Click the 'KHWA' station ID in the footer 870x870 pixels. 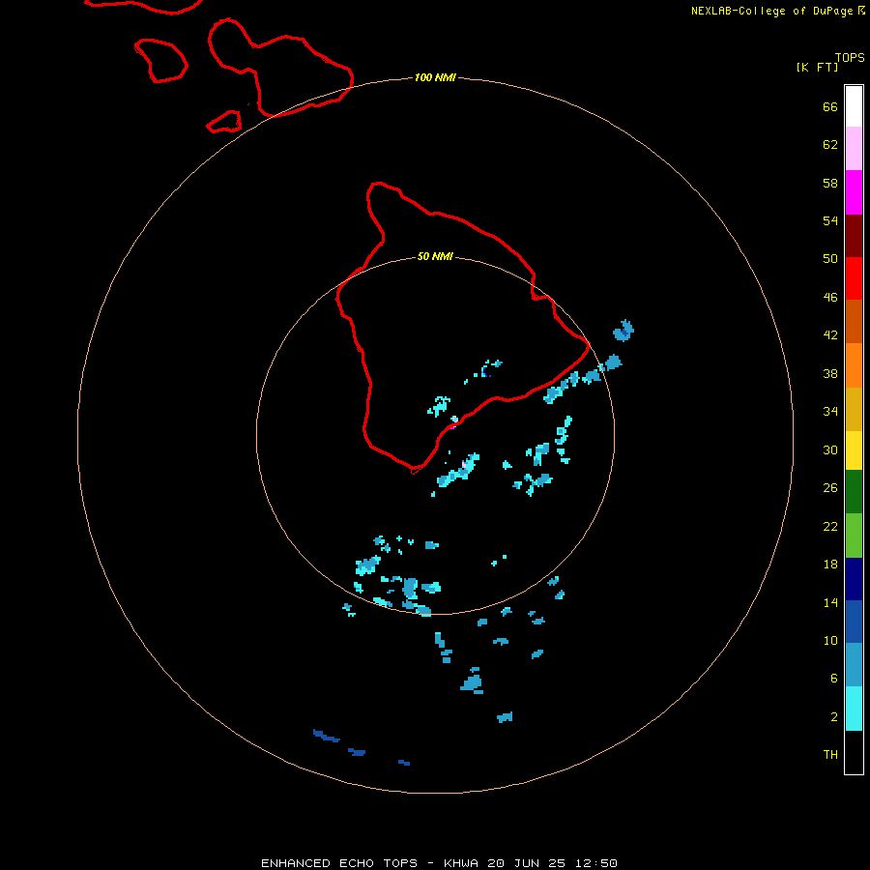[461, 863]
